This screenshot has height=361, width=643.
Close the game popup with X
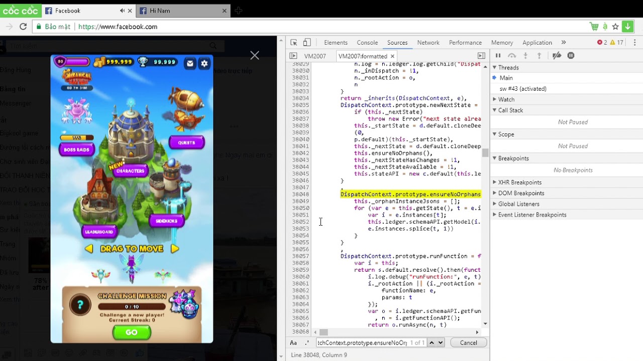pos(255,55)
